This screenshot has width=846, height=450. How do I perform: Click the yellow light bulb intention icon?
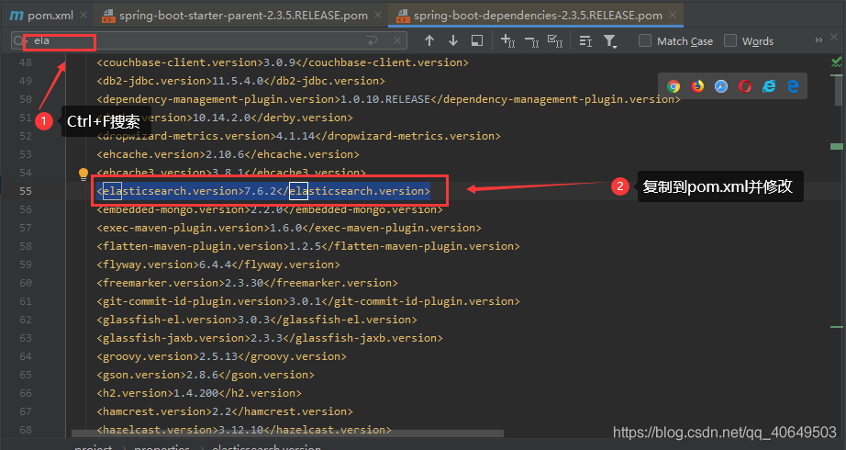coord(83,174)
